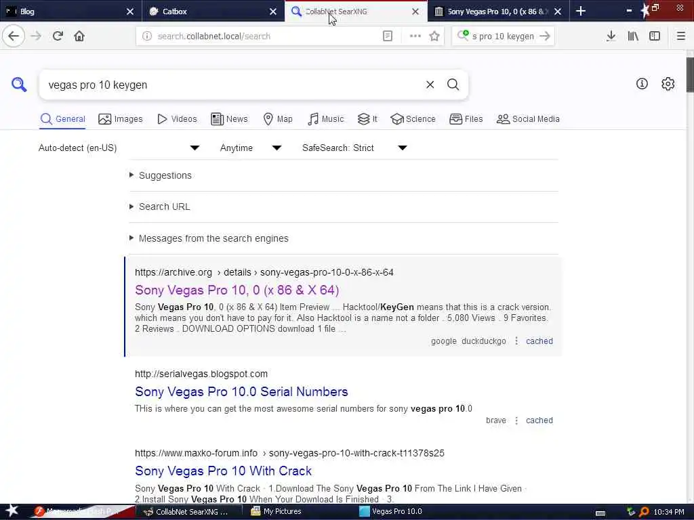Image resolution: width=694 pixels, height=520 pixels.
Task: Go to the browser Home page
Action: (x=79, y=37)
